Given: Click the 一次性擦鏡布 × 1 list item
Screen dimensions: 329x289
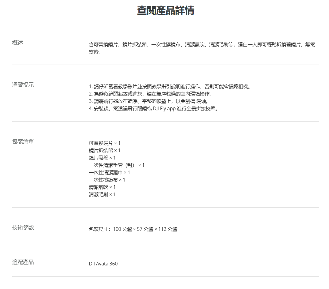Looking at the screenshot, I should tap(107, 180).
